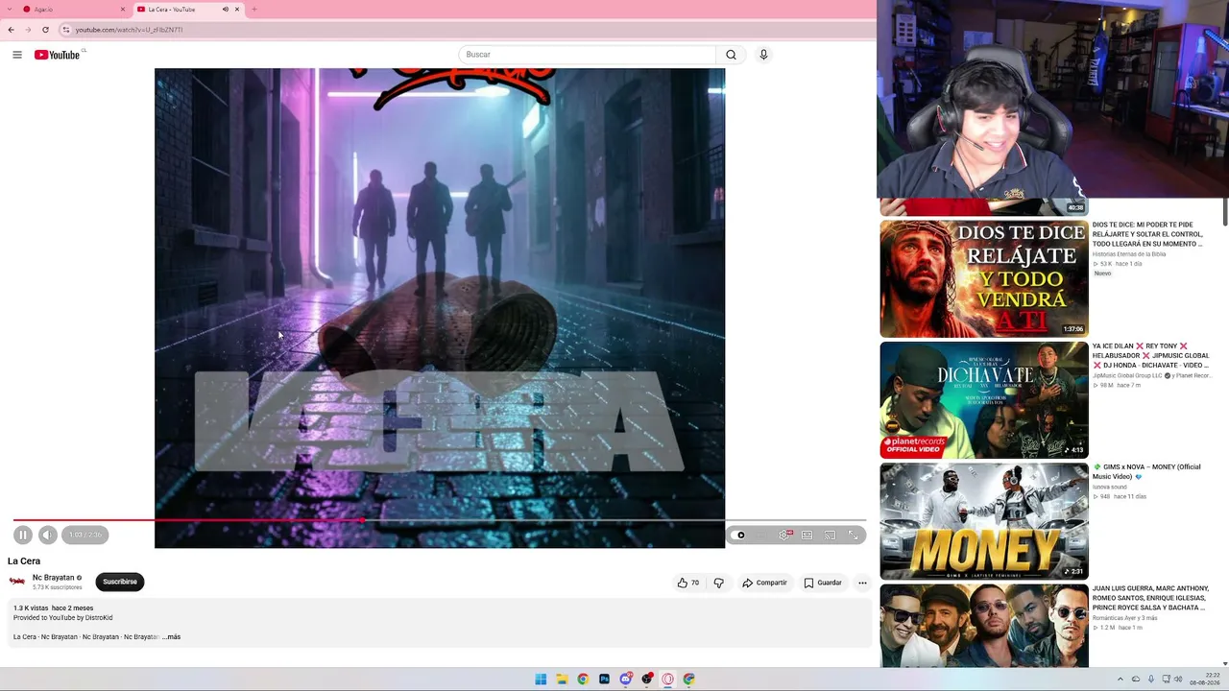Open 'JUAN LUIS GUERRA, MARC ANTHONY' title
The image size is (1229, 691).
coord(1149,598)
